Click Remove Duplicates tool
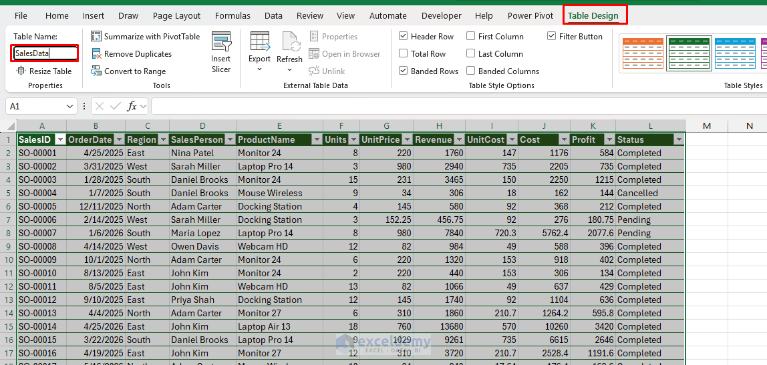Viewport: 767px width, 365px height. click(x=132, y=54)
